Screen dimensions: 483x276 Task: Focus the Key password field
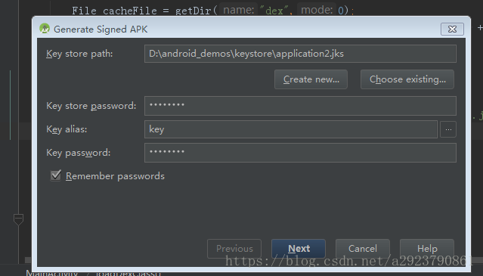300,153
